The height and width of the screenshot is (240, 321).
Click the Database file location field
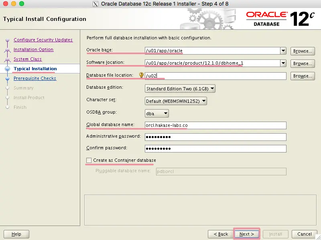coord(215,76)
